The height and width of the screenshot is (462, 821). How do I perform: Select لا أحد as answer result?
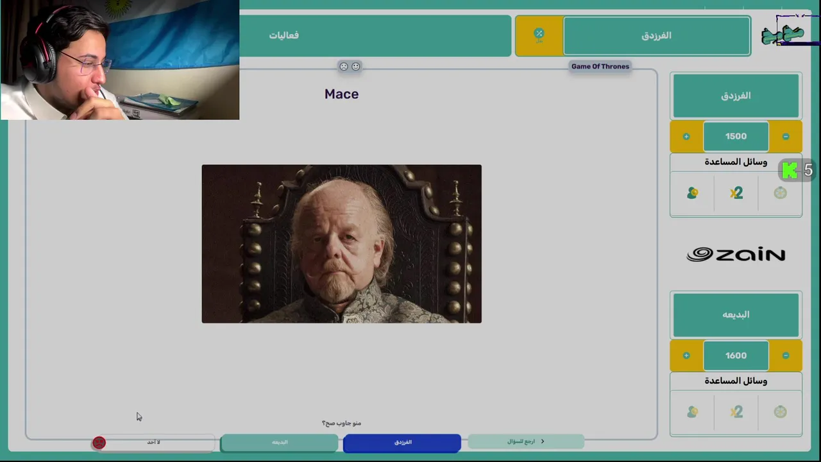pos(153,442)
